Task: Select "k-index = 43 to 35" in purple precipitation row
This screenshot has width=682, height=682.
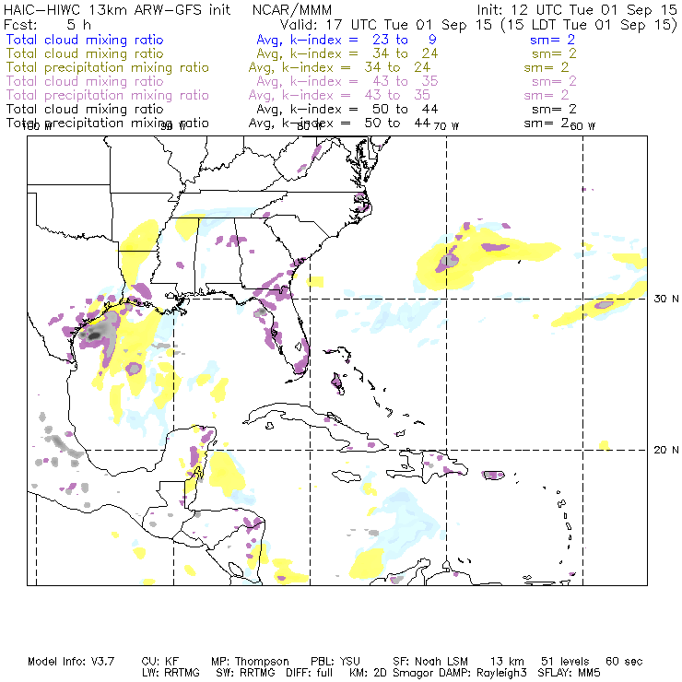Action: 356,95
